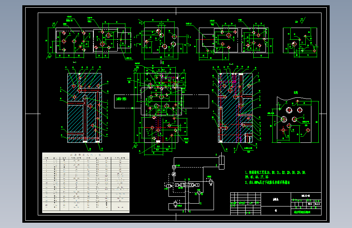Select the check valve symbol with circle in square
This screenshot has height=228, width=352.
click(x=174, y=167)
